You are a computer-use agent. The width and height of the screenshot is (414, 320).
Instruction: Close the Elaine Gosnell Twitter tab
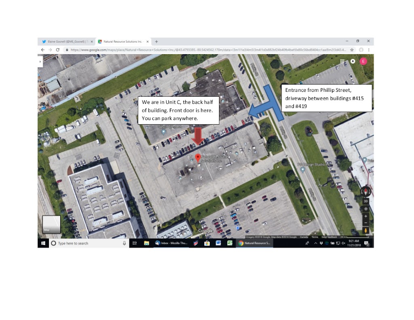tap(92, 42)
